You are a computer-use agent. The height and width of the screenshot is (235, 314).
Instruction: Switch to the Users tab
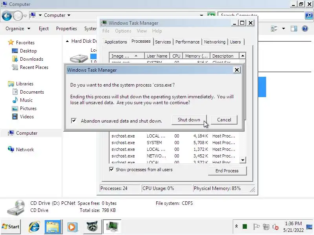[235, 42]
